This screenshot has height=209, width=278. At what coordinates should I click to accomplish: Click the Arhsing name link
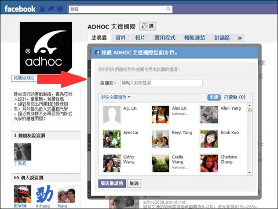[x=43, y=206]
